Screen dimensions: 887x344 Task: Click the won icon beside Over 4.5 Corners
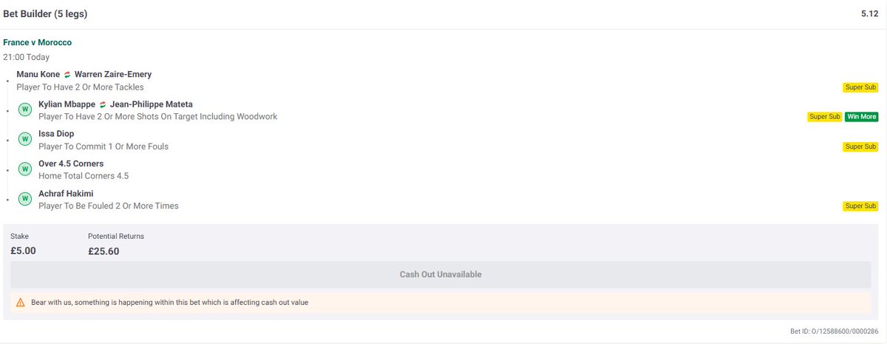click(x=24, y=169)
